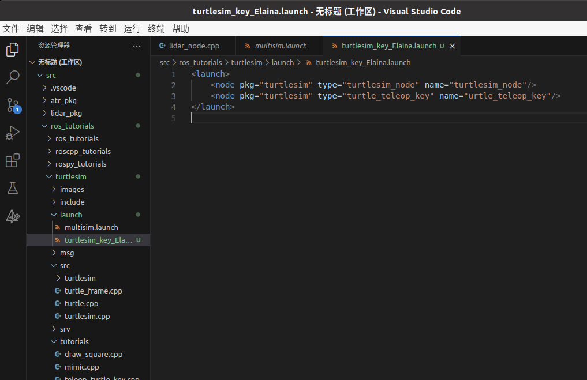Expand the include folder
587x380 pixels.
(54, 202)
